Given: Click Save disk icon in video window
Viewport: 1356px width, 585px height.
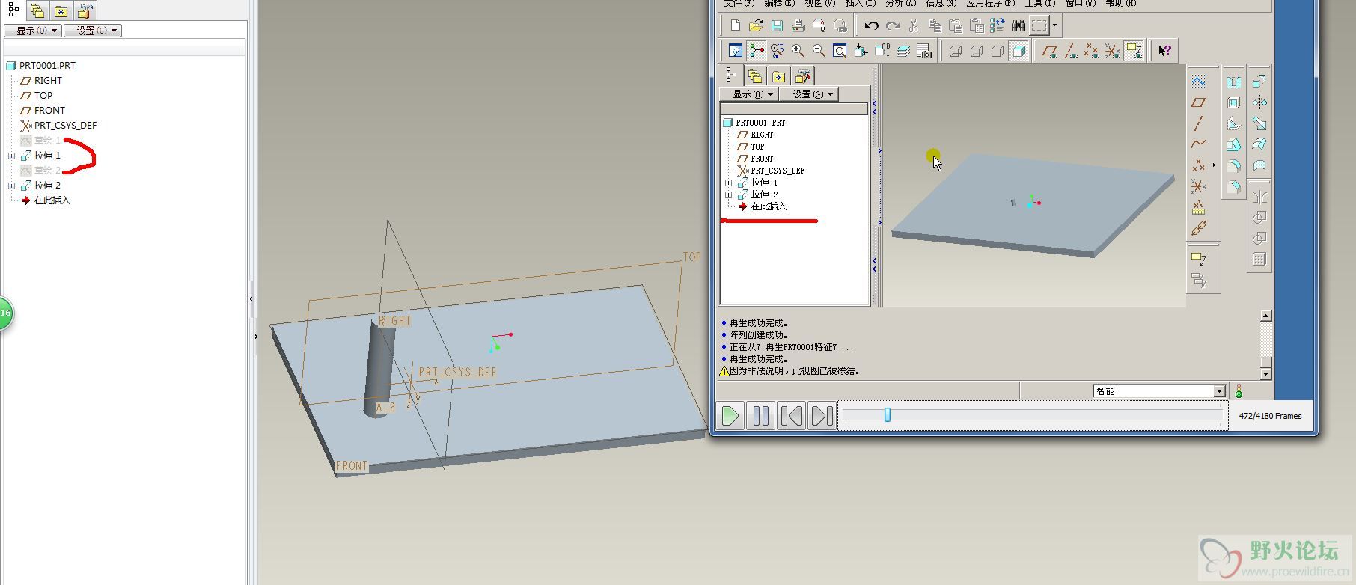Looking at the screenshot, I should click(x=777, y=25).
